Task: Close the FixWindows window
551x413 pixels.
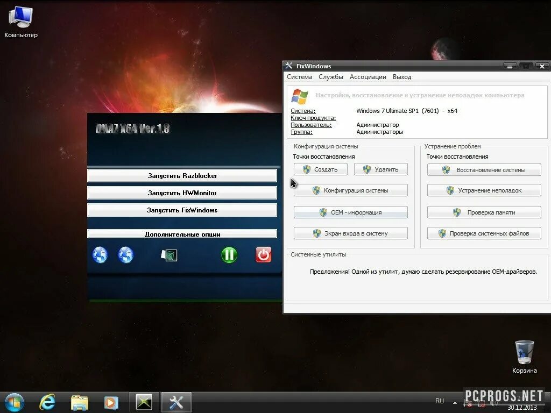Action: coord(542,66)
